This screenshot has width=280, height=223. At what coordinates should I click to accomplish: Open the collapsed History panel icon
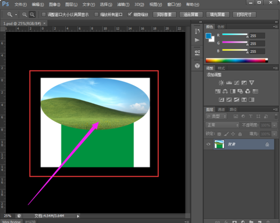(197, 31)
